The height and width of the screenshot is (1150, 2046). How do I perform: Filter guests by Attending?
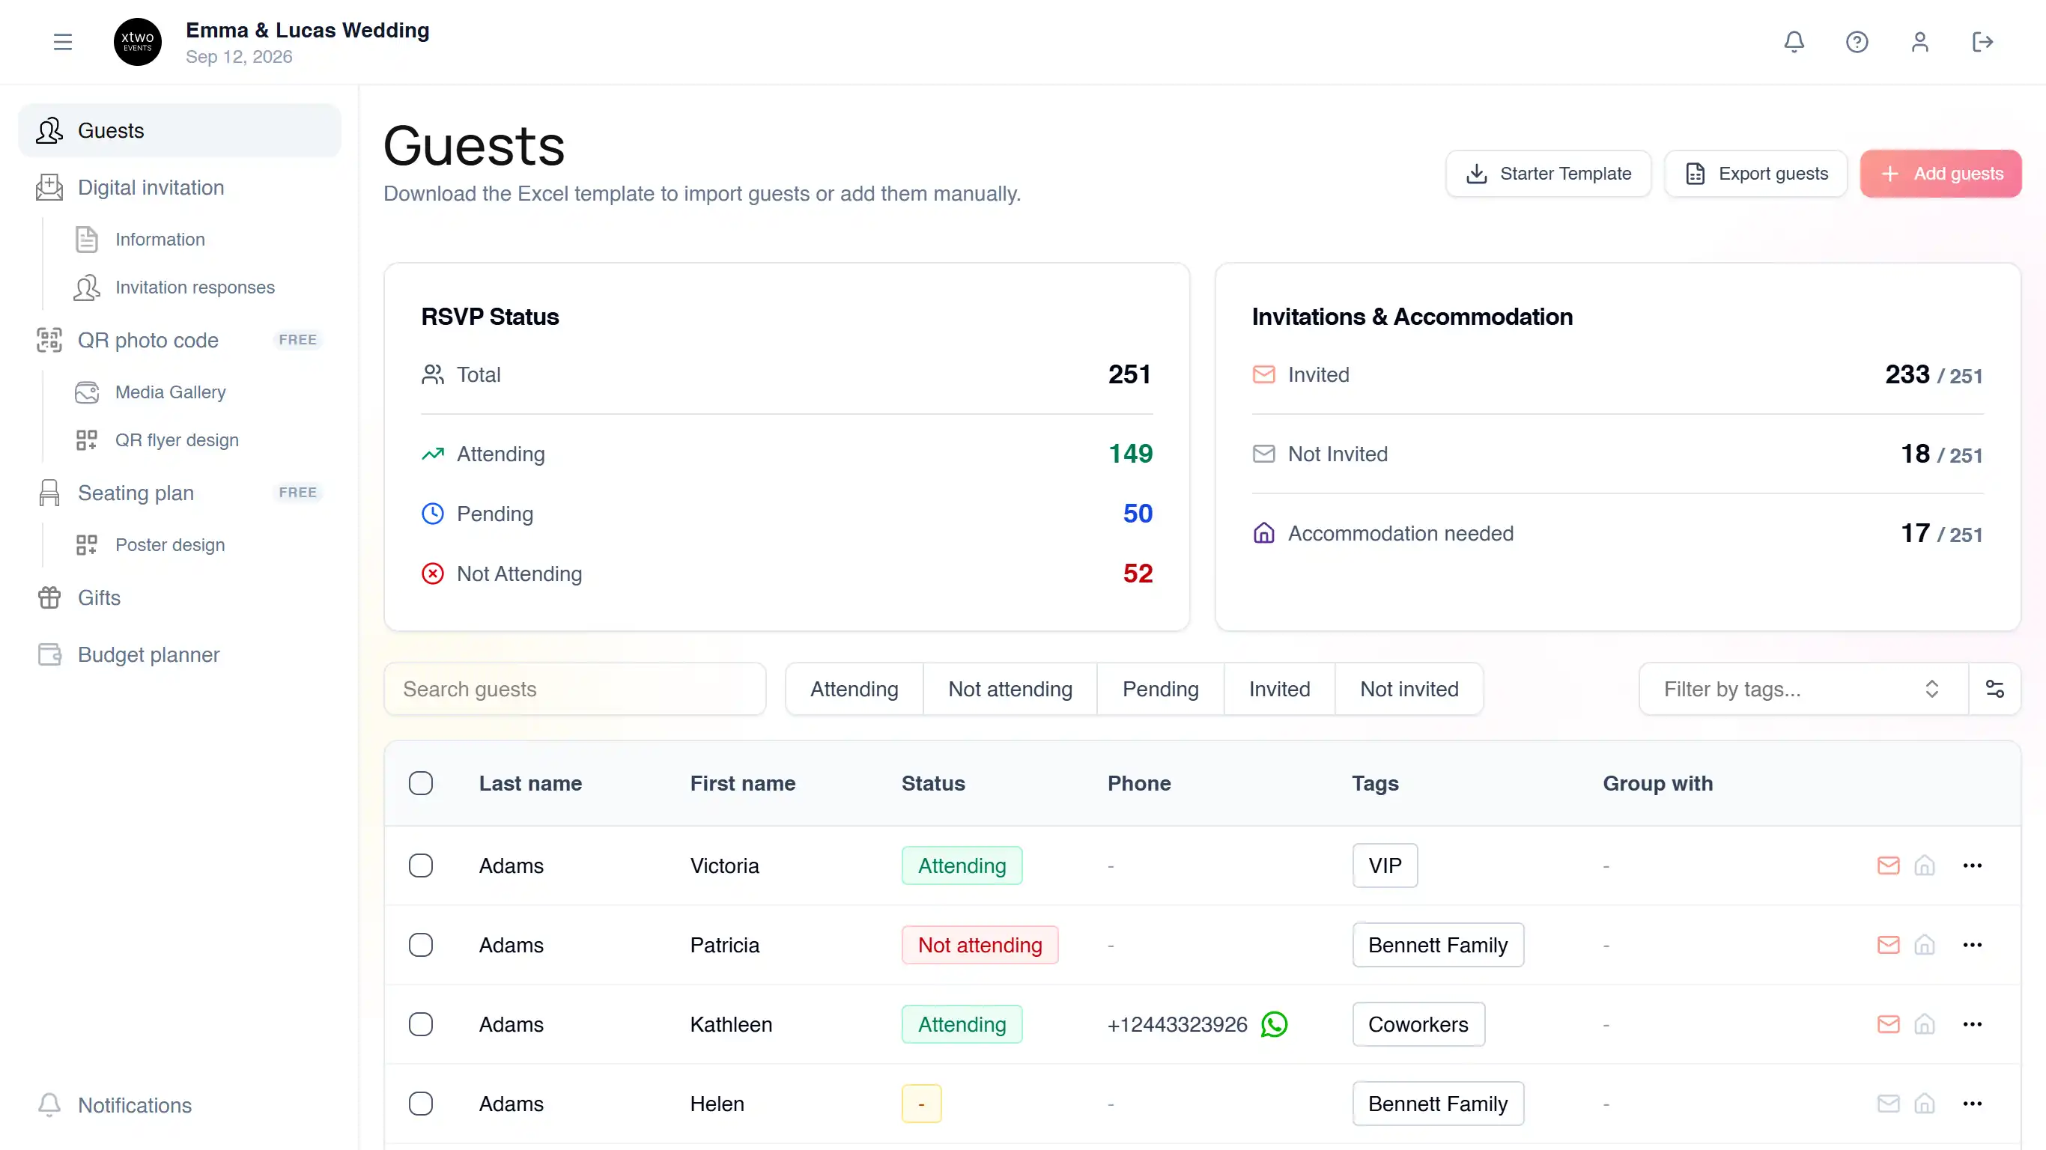click(x=854, y=689)
